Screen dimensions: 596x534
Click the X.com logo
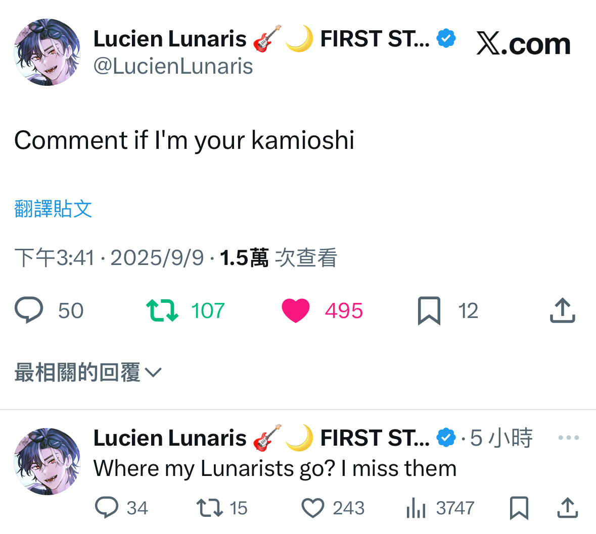pos(523,44)
